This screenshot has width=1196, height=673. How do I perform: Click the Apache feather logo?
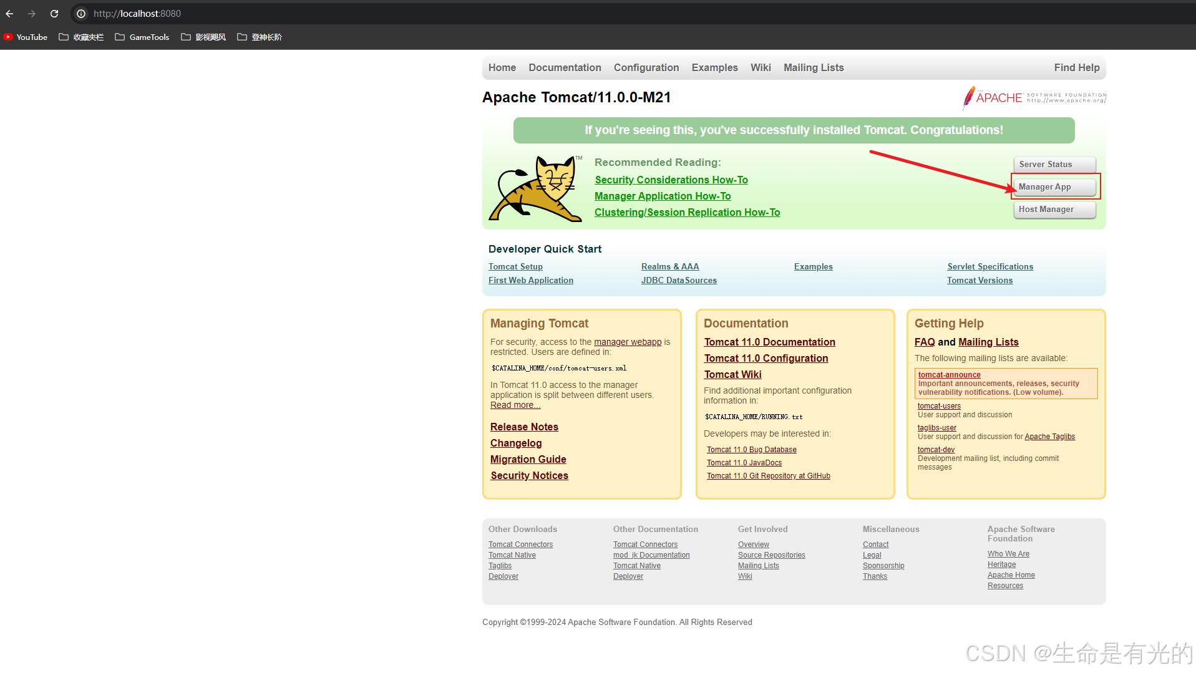tap(1034, 98)
